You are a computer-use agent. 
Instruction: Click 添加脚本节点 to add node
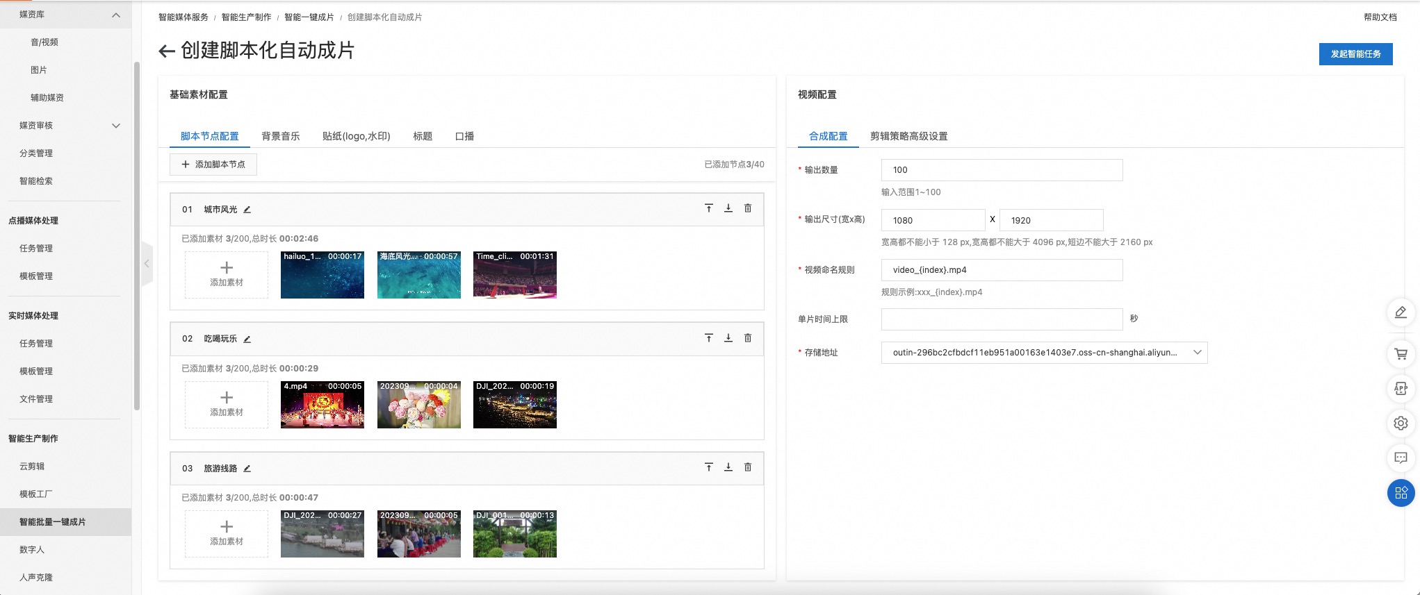coord(213,165)
